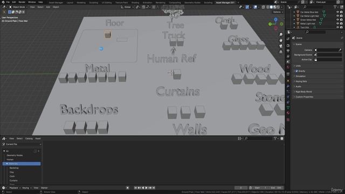Open the Object Data green triangle tab
Screen dimensions: 345x194
288,108
